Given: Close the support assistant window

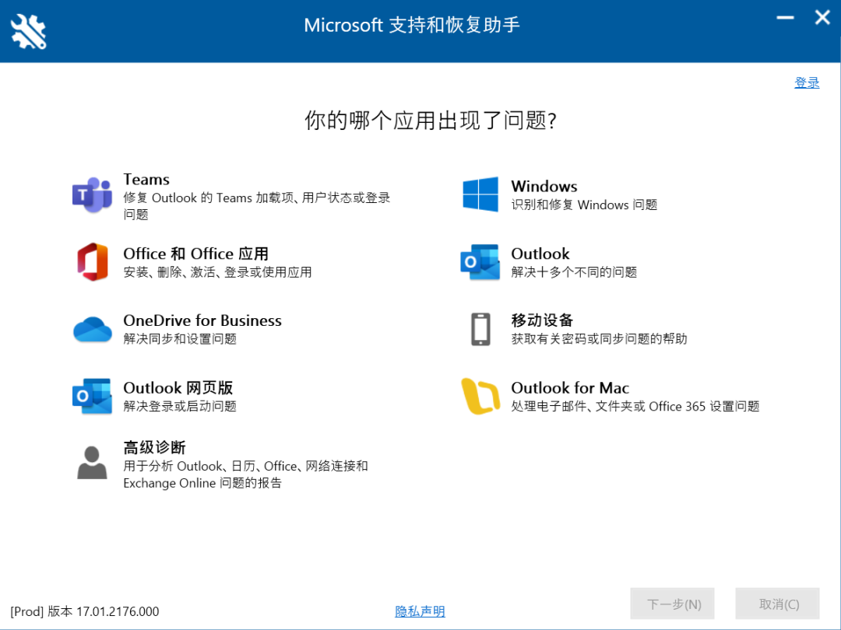Looking at the screenshot, I should coord(822,18).
